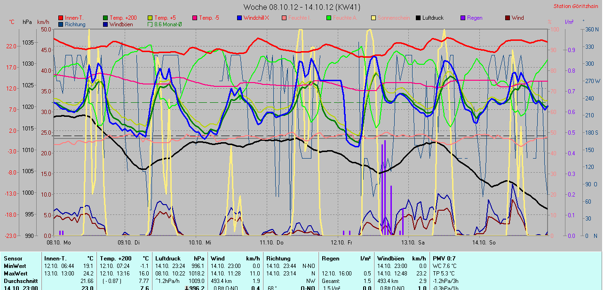The image size is (604, 290).
Task: Click the dark red Wind legend swatch
Action: 508,18
